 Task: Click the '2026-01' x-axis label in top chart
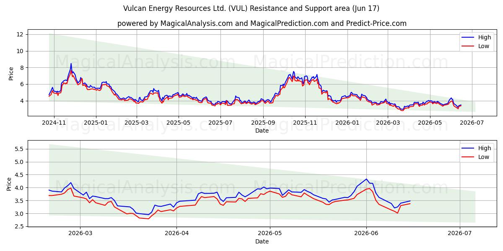tap(347, 123)
